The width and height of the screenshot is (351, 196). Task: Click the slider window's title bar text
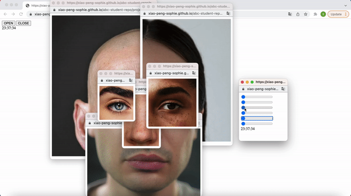click(x=270, y=82)
